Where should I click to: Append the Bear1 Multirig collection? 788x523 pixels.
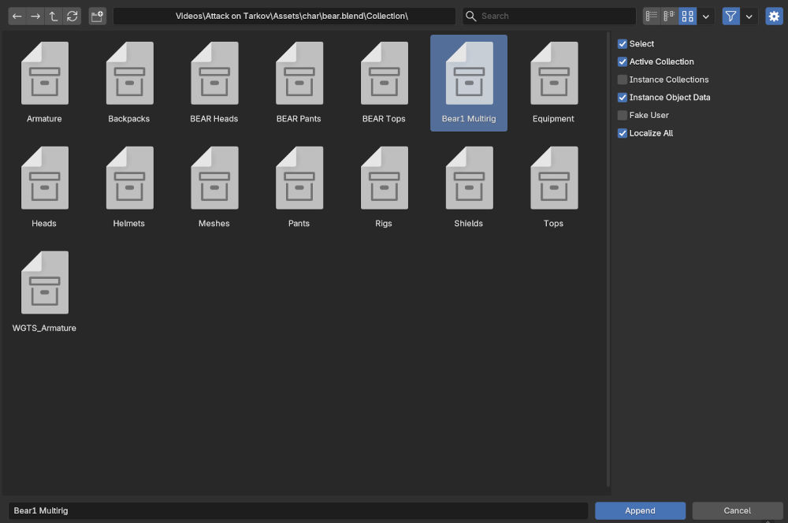click(640, 510)
